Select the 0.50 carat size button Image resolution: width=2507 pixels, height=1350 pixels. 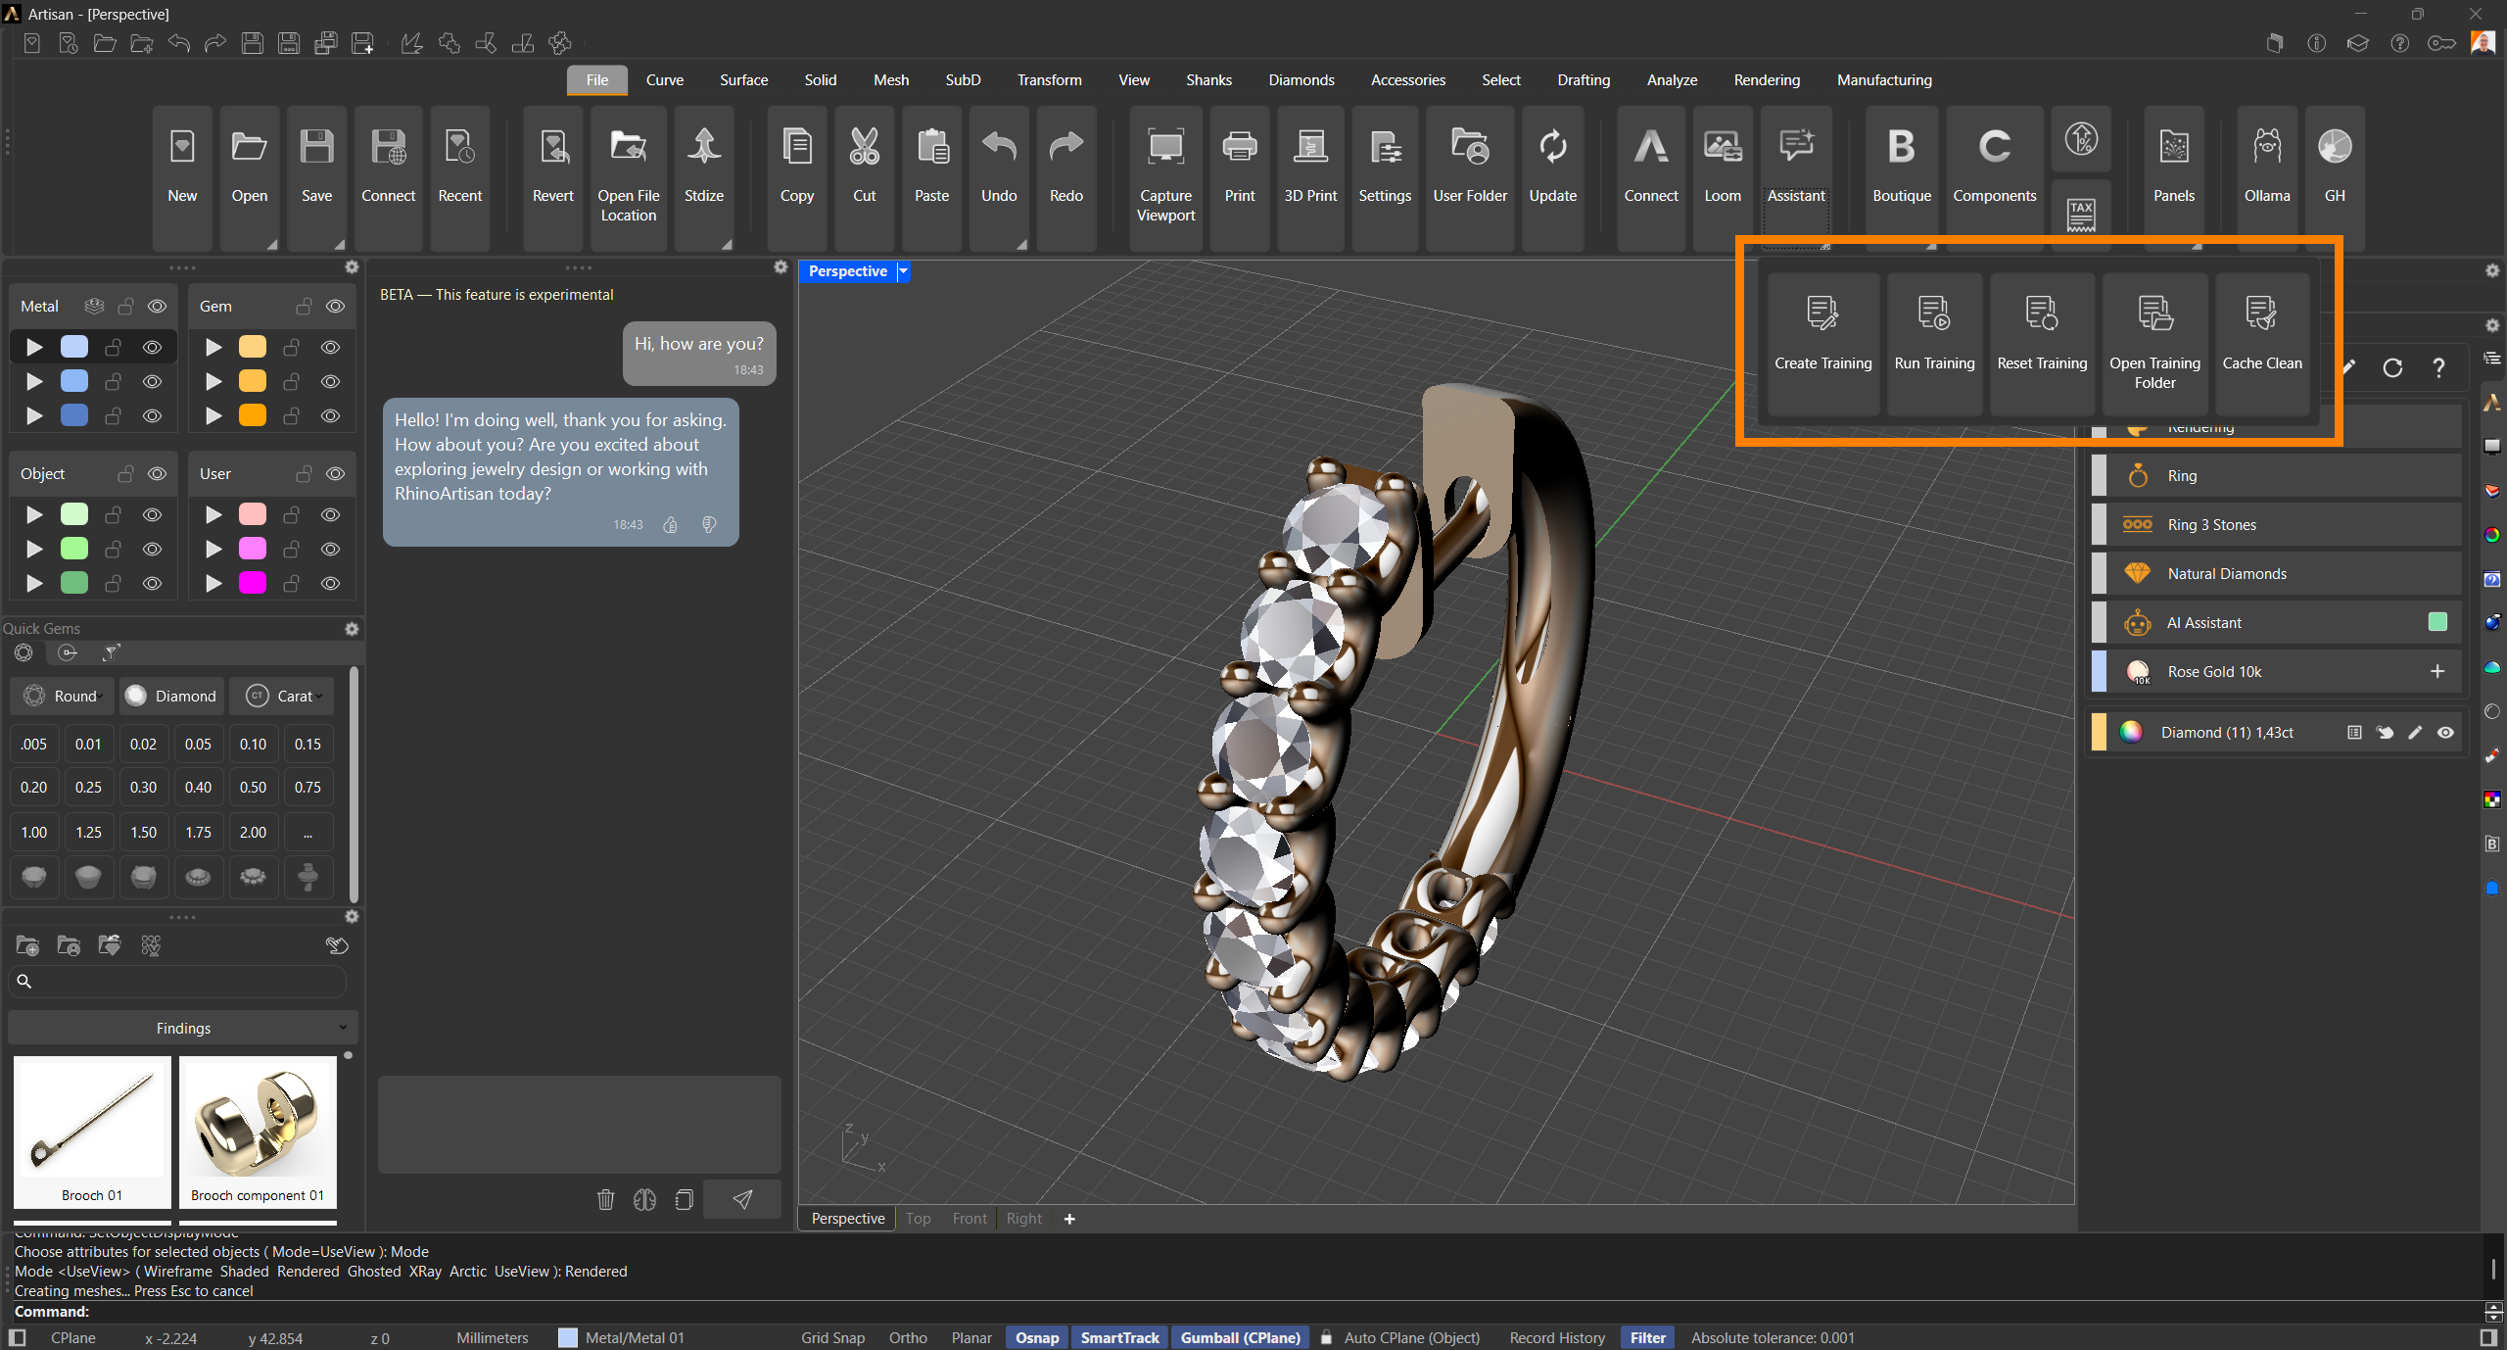(253, 787)
